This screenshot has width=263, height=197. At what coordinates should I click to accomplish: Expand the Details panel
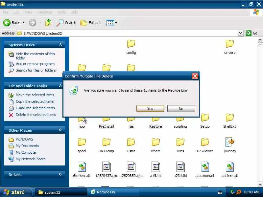(60, 174)
